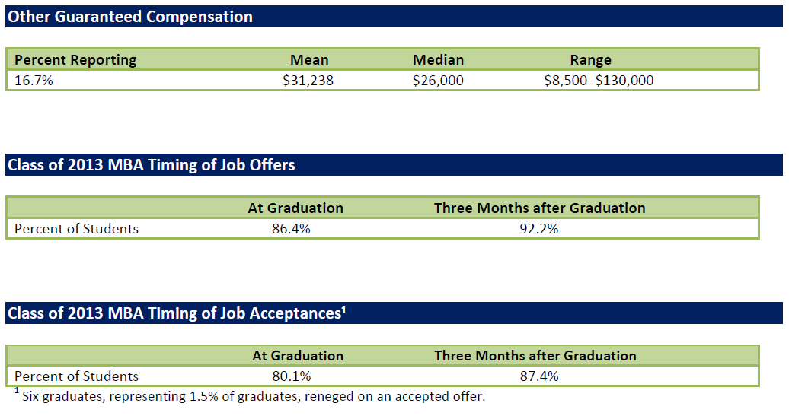Select the $8,500–$130,000 range value
Viewport: 789px width, 416px height.
pos(599,80)
